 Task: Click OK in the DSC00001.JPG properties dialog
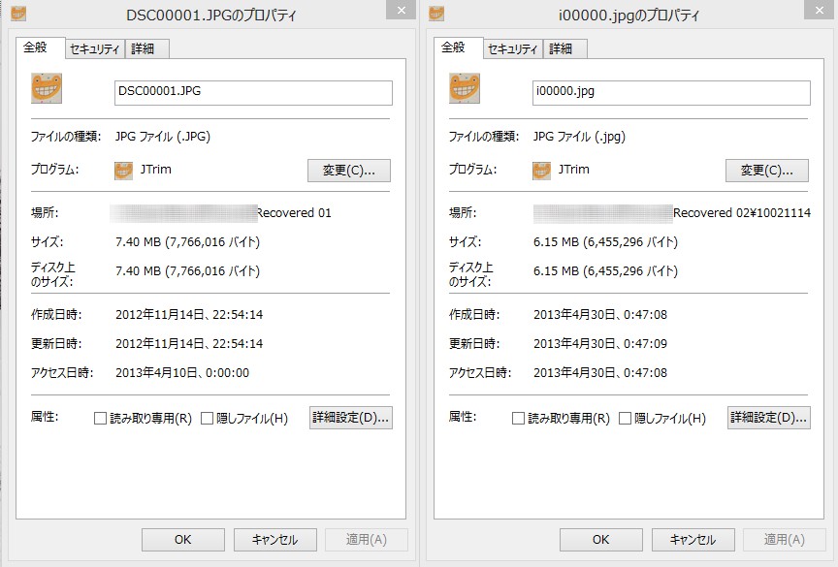click(182, 540)
